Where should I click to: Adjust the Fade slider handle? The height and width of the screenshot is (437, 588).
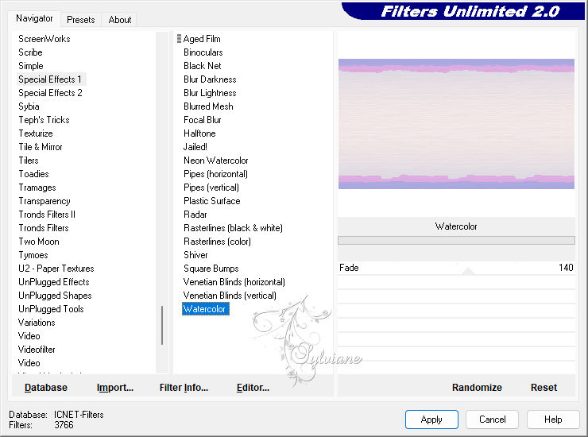pos(468,271)
